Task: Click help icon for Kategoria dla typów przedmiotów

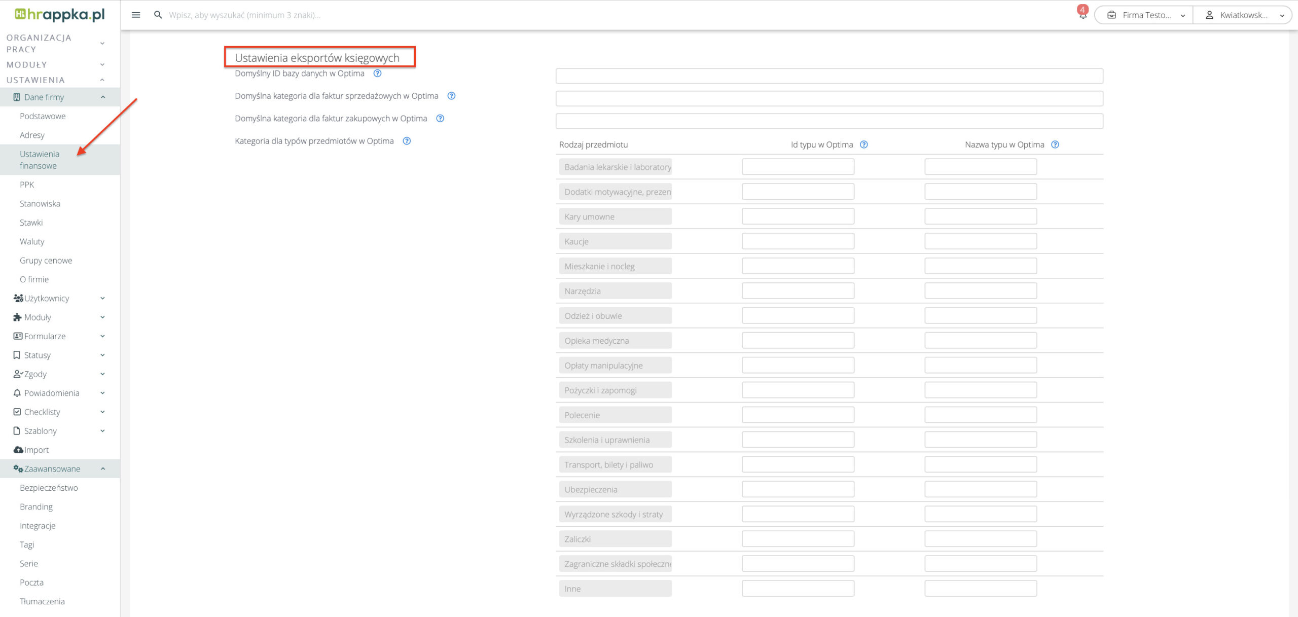Action: (x=407, y=141)
